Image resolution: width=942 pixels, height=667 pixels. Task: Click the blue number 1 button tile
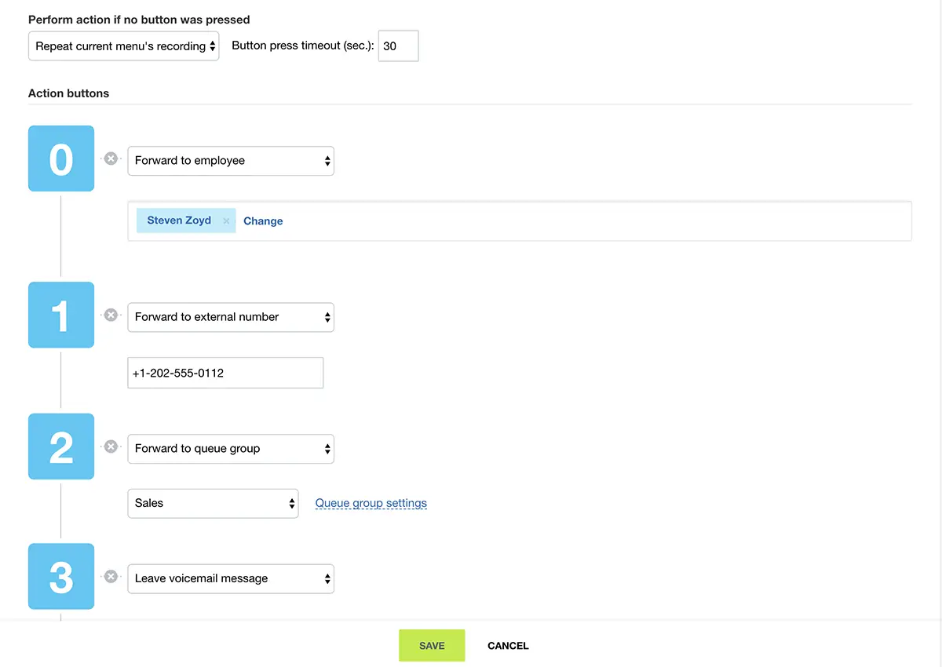[61, 315]
